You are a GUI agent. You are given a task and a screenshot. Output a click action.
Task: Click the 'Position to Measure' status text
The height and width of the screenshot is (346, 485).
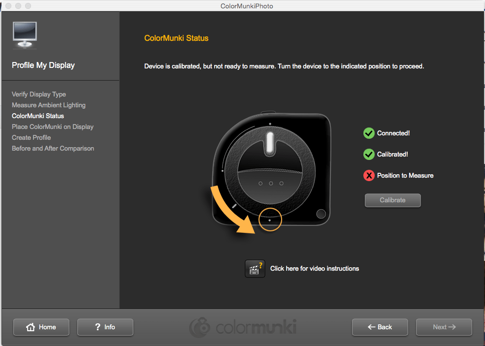405,175
